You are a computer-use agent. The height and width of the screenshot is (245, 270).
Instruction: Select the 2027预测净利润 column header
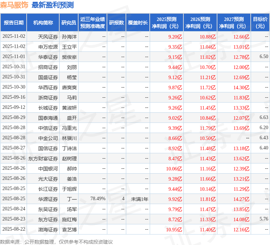tap(234, 23)
